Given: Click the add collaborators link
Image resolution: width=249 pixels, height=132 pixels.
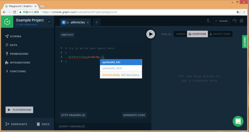Looking at the screenshot, I should (27, 25).
